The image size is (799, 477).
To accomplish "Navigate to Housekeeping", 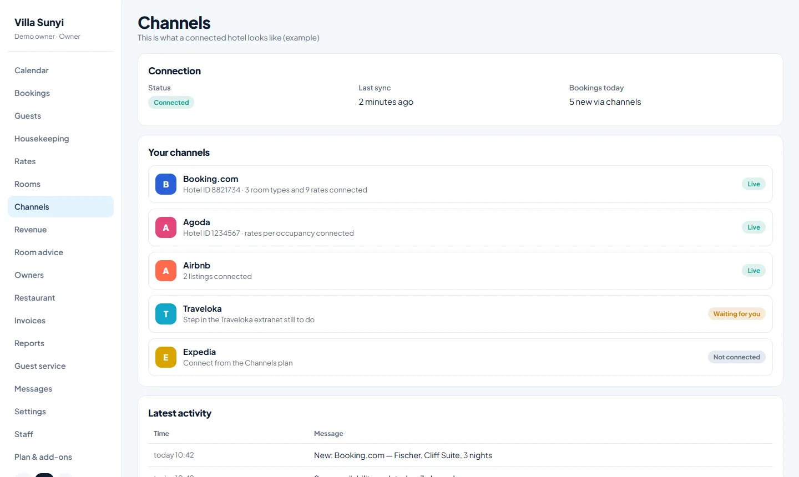I will (60, 139).
